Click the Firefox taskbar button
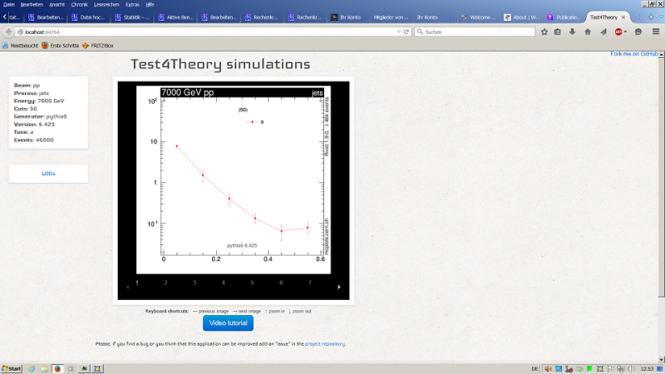This screenshot has width=665, height=374. (57, 369)
